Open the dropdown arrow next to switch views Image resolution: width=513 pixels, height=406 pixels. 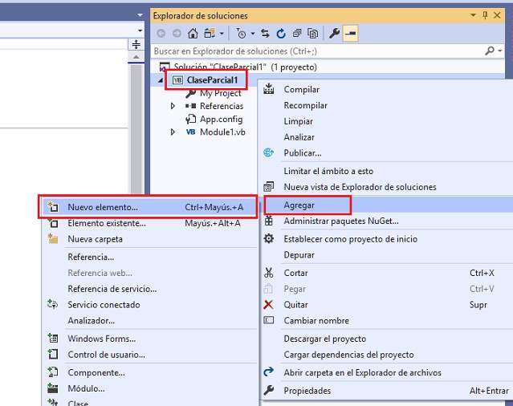click(x=222, y=34)
